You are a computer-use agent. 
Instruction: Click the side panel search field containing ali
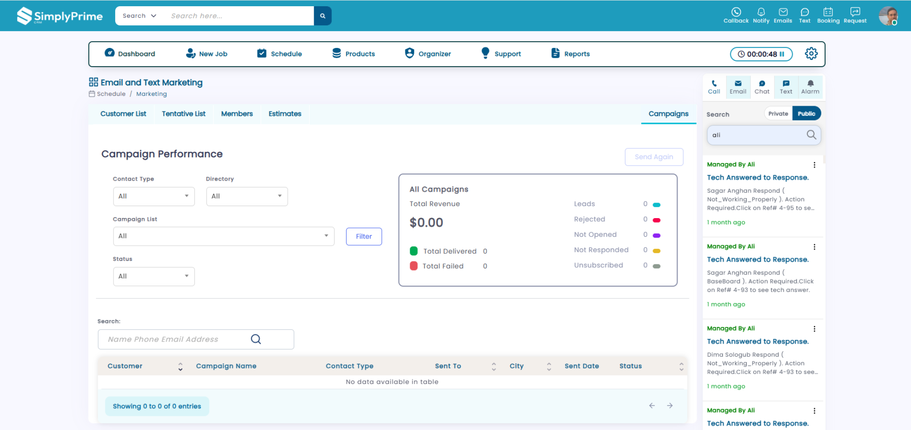click(764, 135)
